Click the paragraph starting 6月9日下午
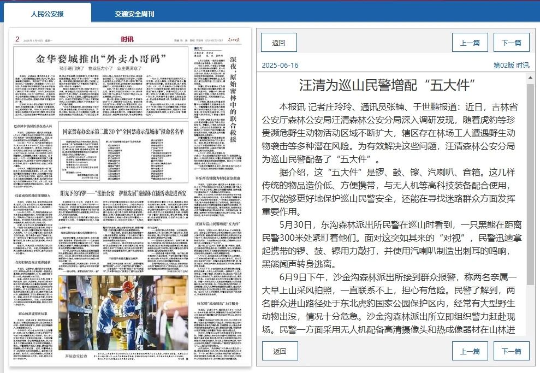The image size is (540, 373). (389, 303)
